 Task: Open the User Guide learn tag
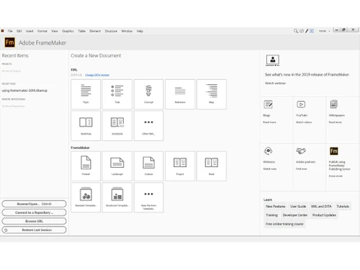298,206
